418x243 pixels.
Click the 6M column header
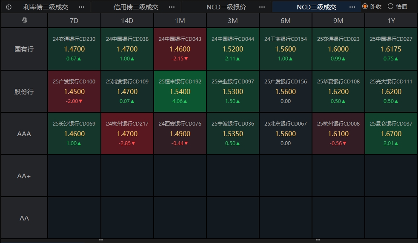pyautogui.click(x=286, y=20)
